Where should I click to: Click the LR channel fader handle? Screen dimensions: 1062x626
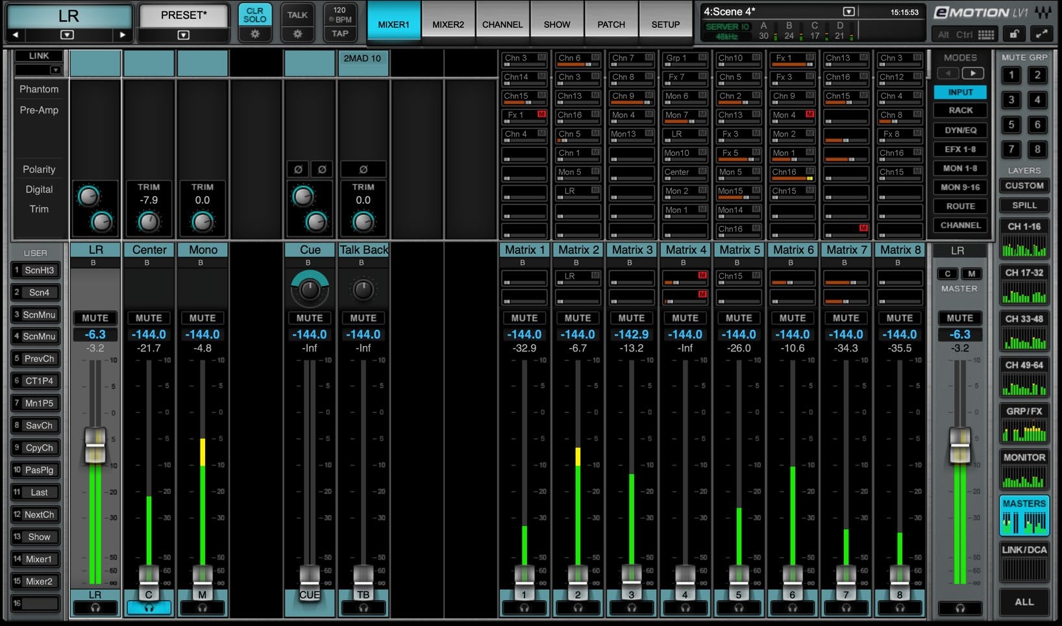pyautogui.click(x=95, y=444)
